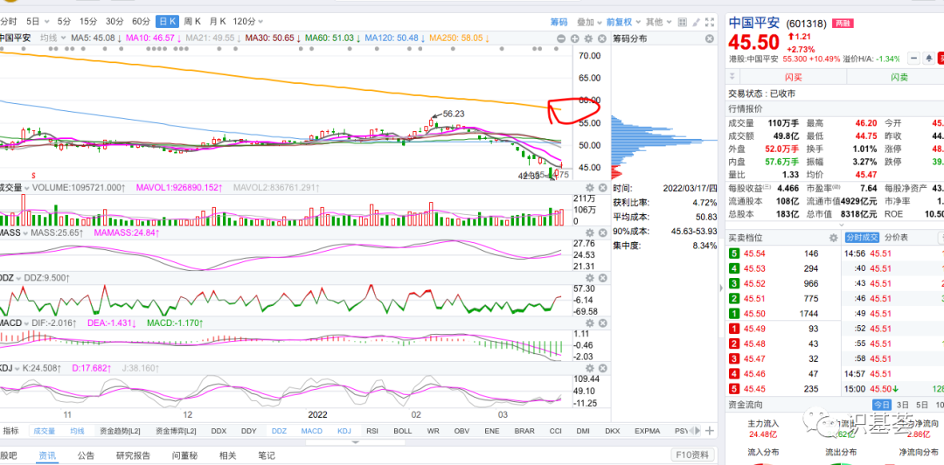Enable the BOLL indicator
Viewport: 944px width, 465px height.
pos(403,431)
